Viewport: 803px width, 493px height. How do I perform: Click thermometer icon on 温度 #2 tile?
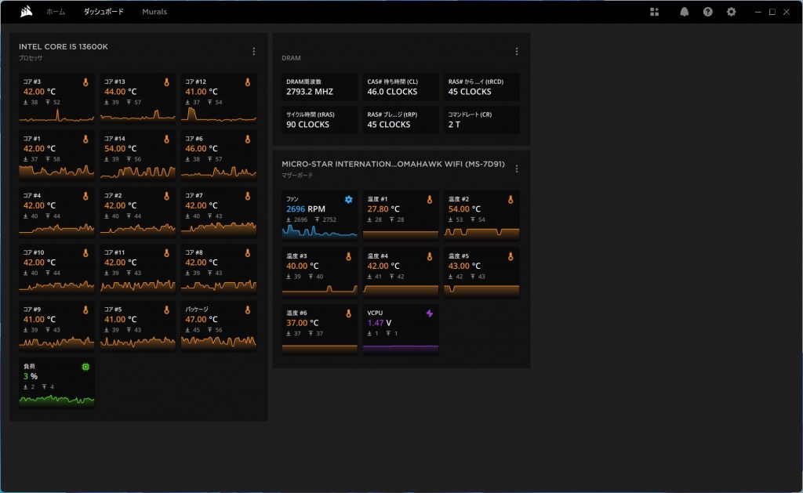[510, 200]
